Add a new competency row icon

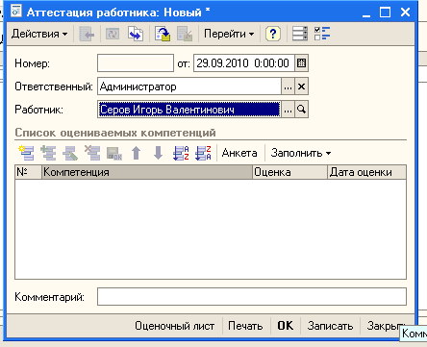pyautogui.click(x=26, y=153)
